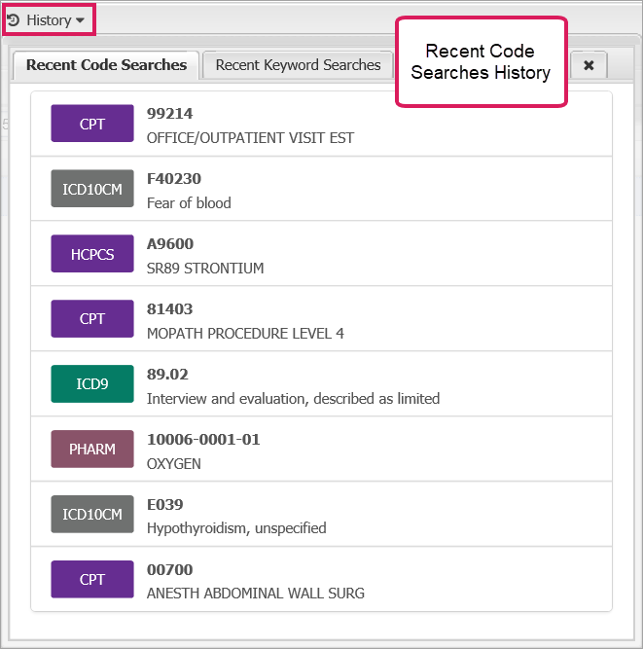Click the PHARM badge for oxygen
Screen dimensions: 643x649
click(x=92, y=450)
